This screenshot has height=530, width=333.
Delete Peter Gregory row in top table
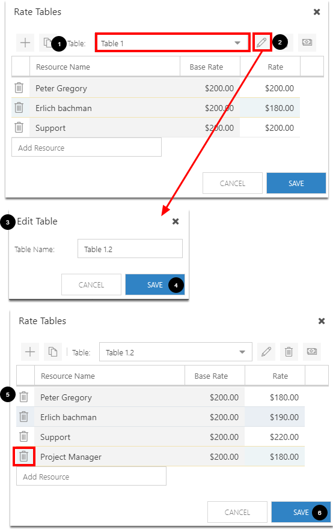tap(19, 88)
